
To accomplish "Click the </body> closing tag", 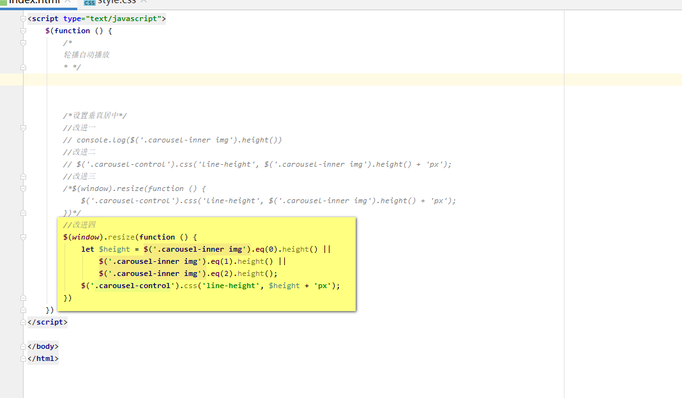I will click(x=43, y=347).
